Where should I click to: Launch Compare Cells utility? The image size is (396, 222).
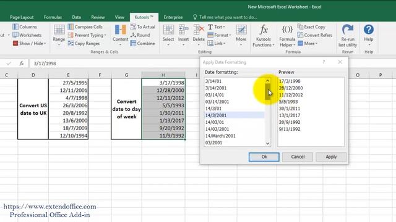click(x=85, y=27)
